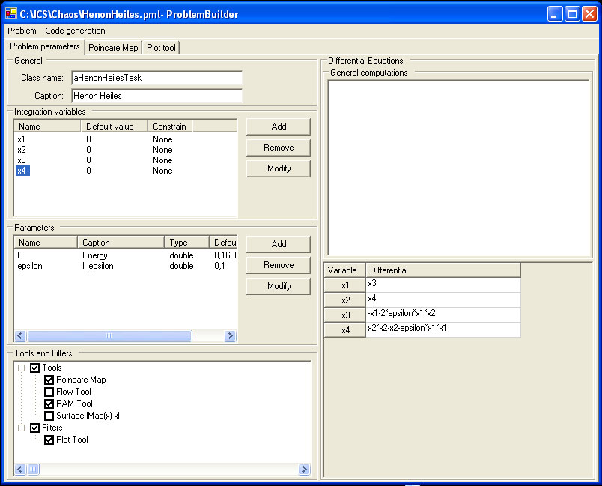602x486 pixels.
Task: Minimize the ProblemBuilder window
Action: point(554,14)
